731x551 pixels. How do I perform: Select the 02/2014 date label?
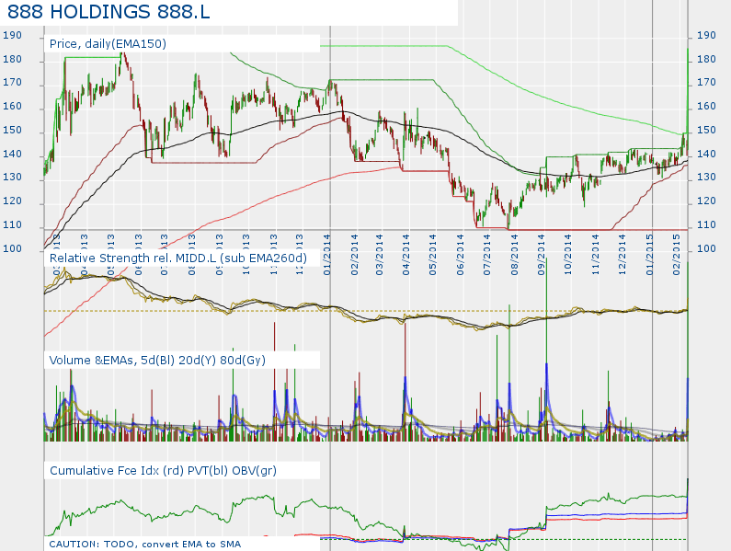tap(354, 255)
